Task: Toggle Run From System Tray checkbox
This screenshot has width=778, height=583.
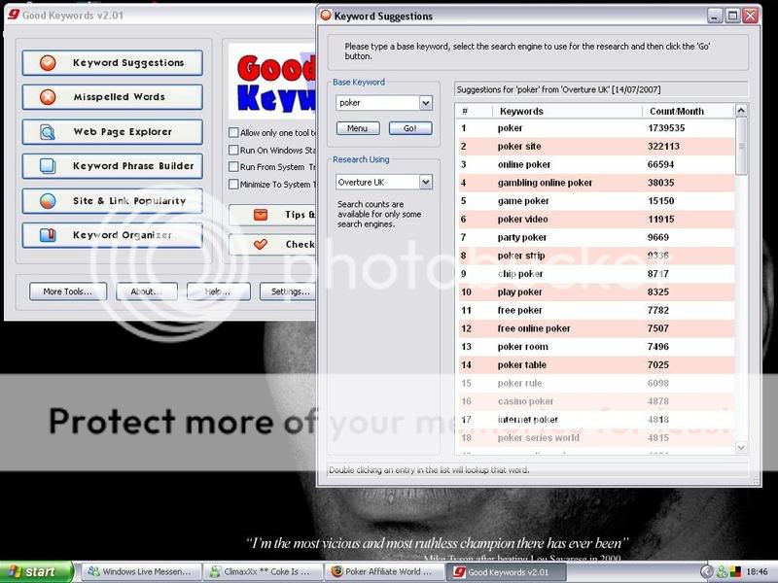Action: pos(233,167)
